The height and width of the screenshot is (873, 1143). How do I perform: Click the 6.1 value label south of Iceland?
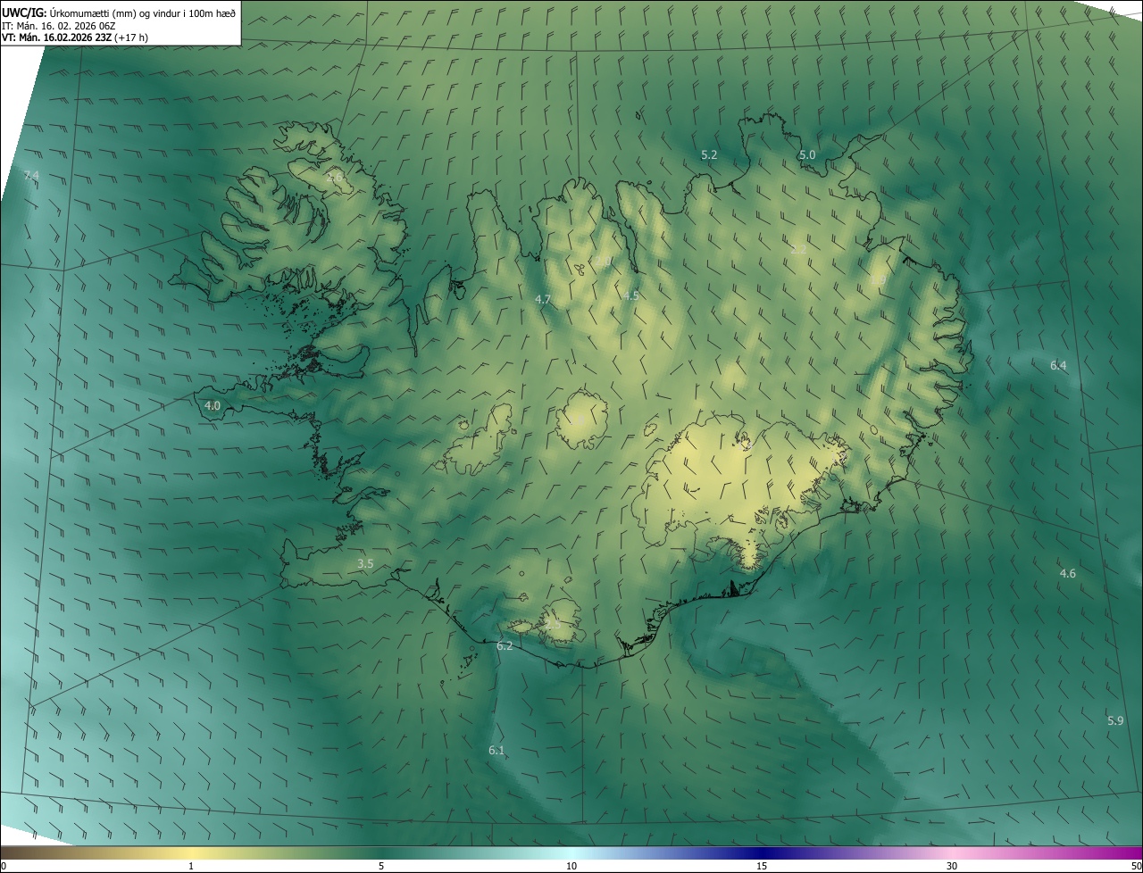(496, 751)
